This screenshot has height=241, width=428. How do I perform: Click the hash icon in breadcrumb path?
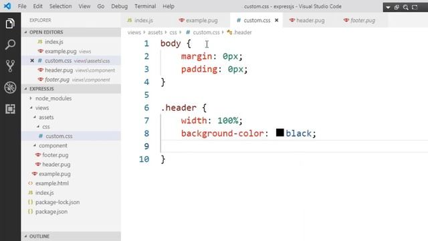pos(188,33)
